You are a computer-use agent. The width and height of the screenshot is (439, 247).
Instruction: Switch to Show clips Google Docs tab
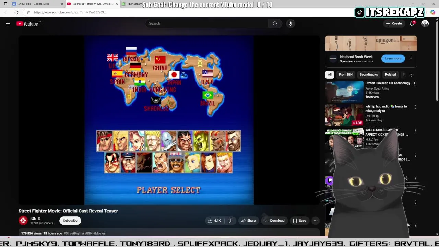[x=34, y=4]
